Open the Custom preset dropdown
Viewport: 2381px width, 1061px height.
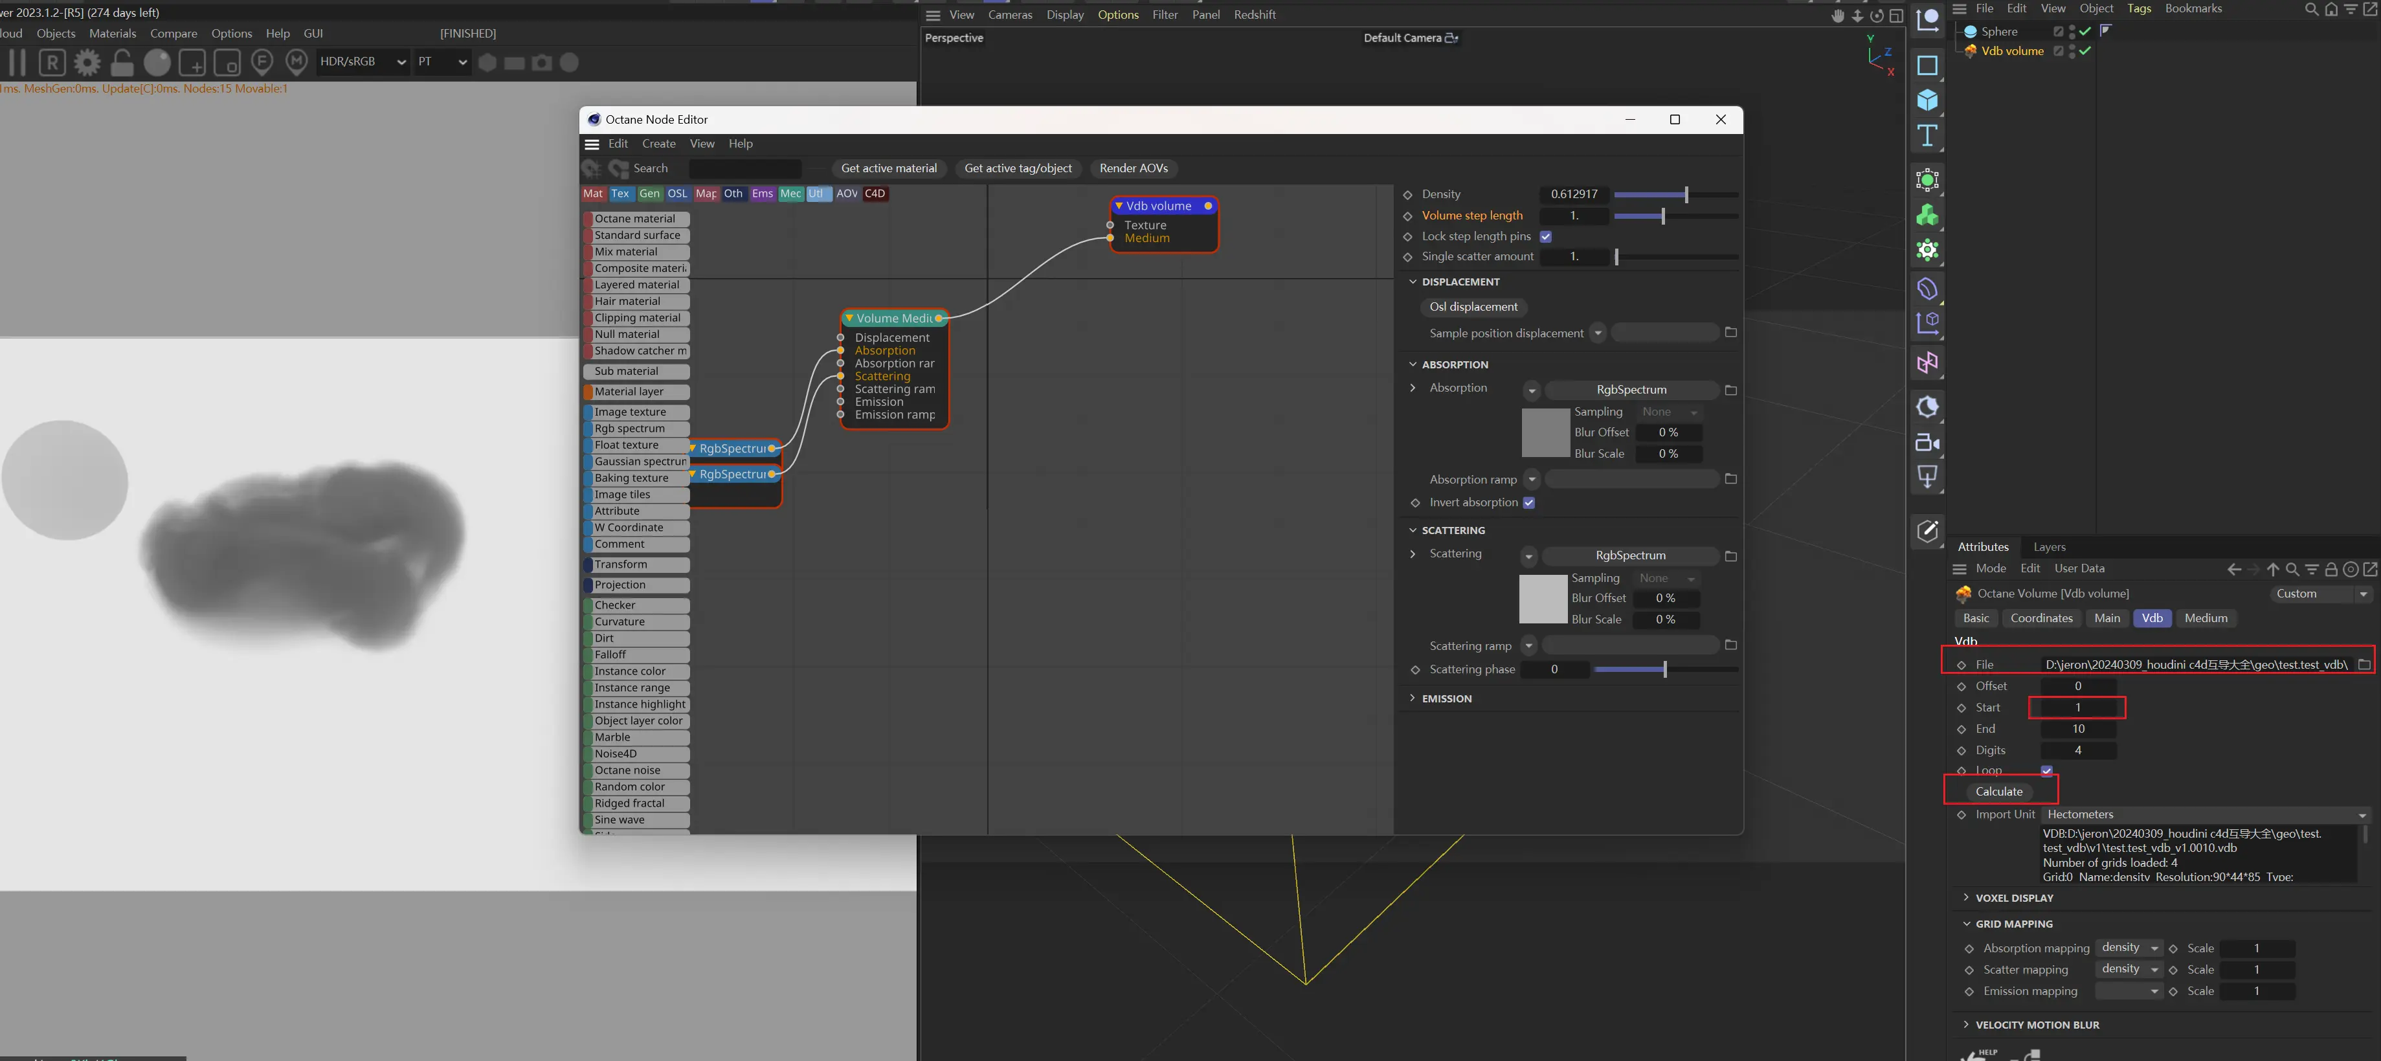2322,594
